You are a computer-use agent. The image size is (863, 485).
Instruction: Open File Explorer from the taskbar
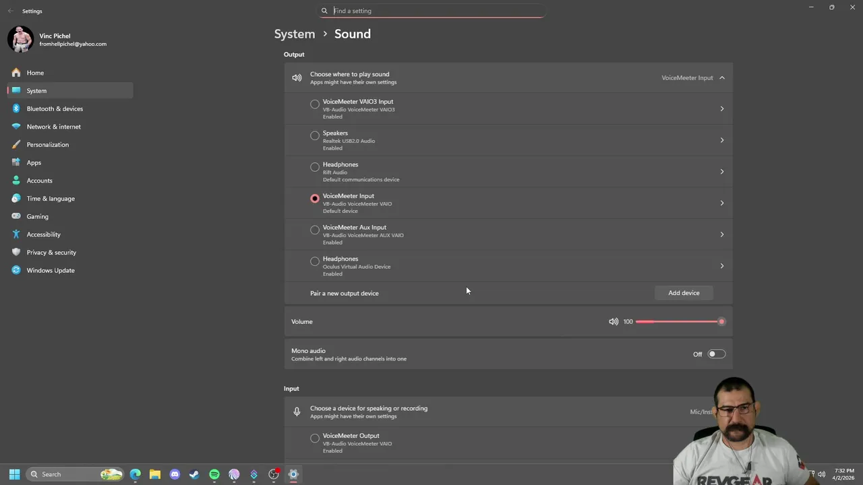[155, 474]
